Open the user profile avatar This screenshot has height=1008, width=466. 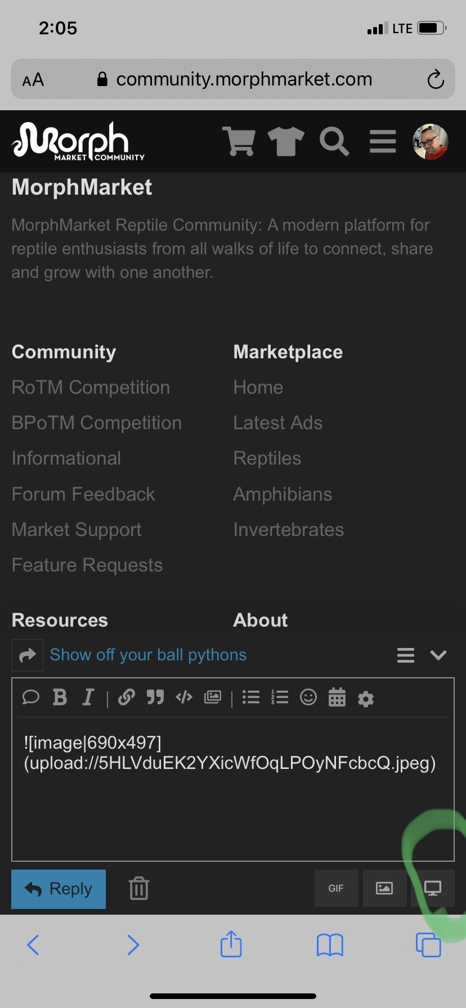coord(431,142)
